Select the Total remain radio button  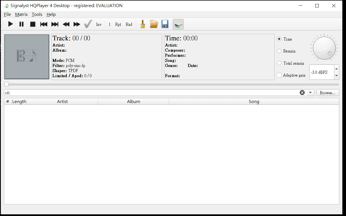point(279,63)
